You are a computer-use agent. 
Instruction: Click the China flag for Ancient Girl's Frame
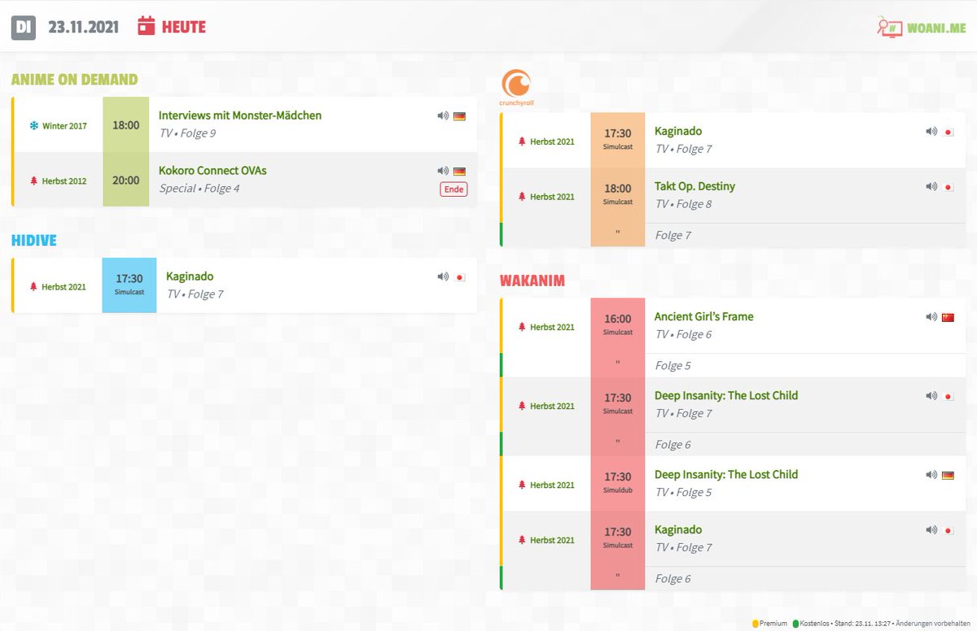click(948, 317)
